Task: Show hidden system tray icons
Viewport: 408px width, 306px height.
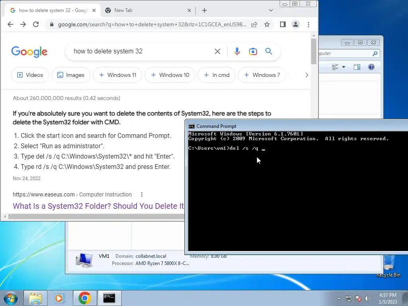Action: [339, 298]
